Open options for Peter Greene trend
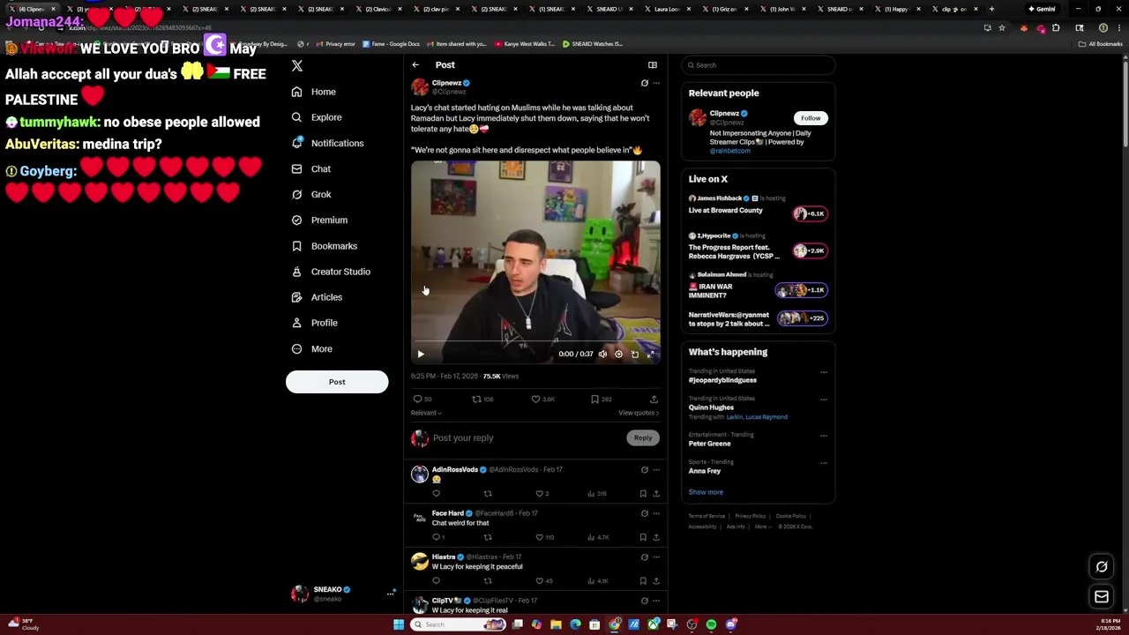This screenshot has width=1129, height=635. (824, 436)
